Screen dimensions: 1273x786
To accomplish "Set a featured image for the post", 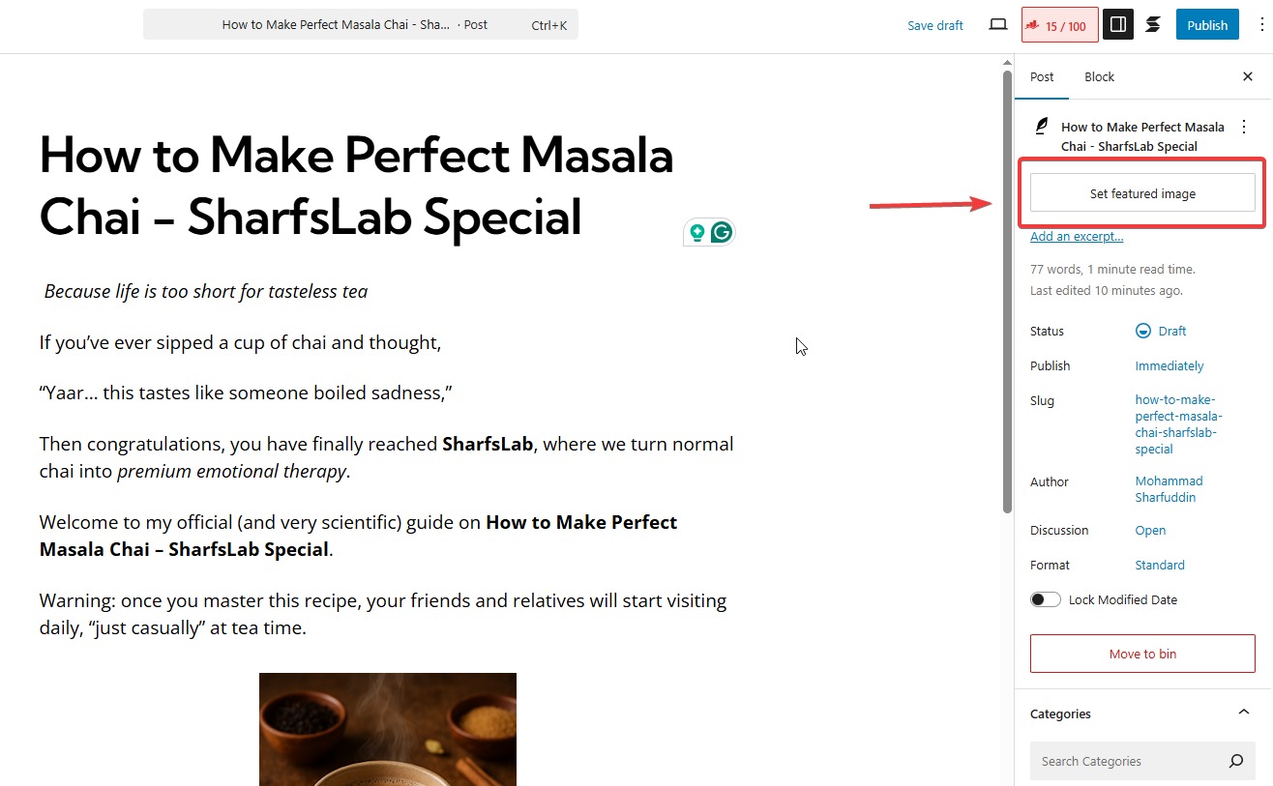I will coord(1142,193).
